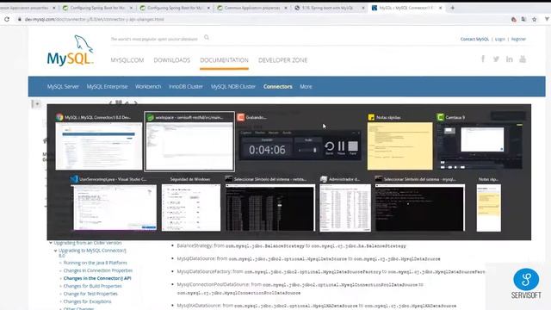Image resolution: width=551 pixels, height=310 pixels.
Task: Focus the MySQL site search field
Action: [155, 39]
